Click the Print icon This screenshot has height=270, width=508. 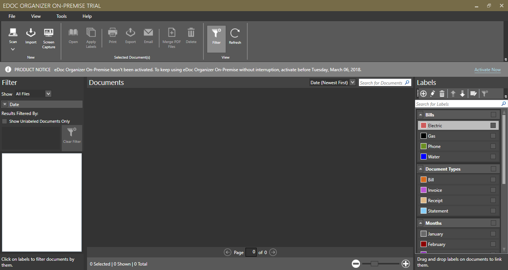tap(113, 32)
